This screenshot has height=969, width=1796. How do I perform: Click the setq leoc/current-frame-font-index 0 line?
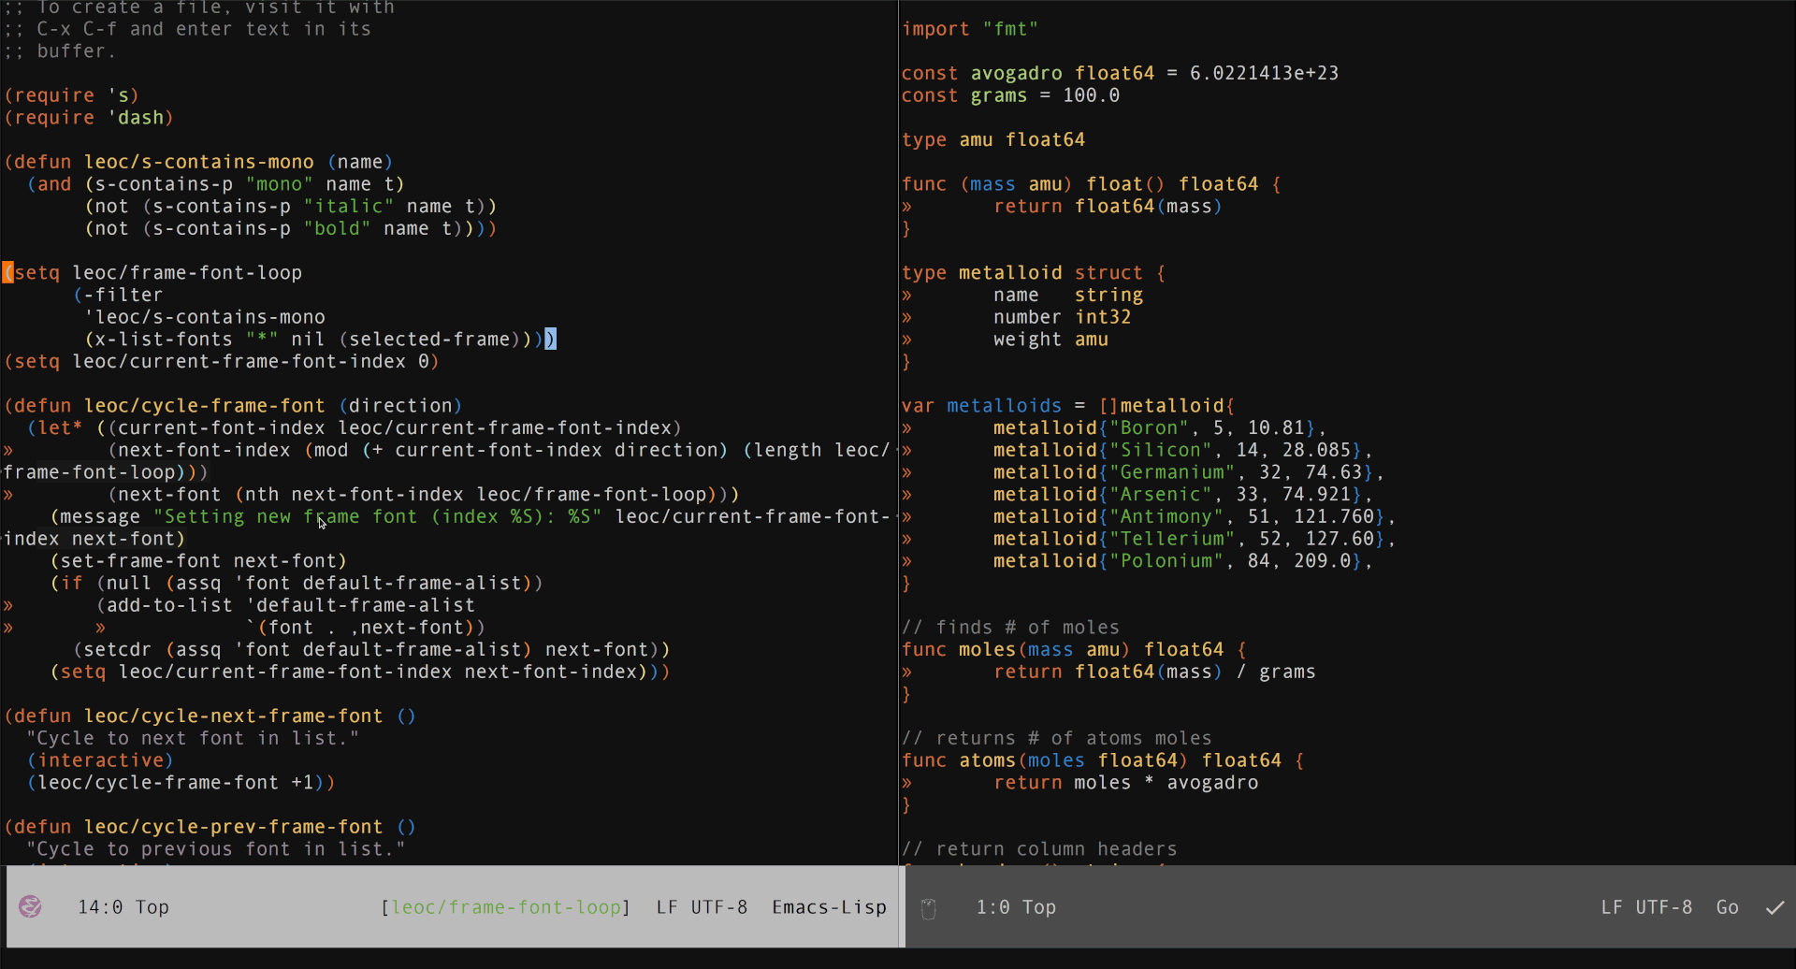point(222,361)
